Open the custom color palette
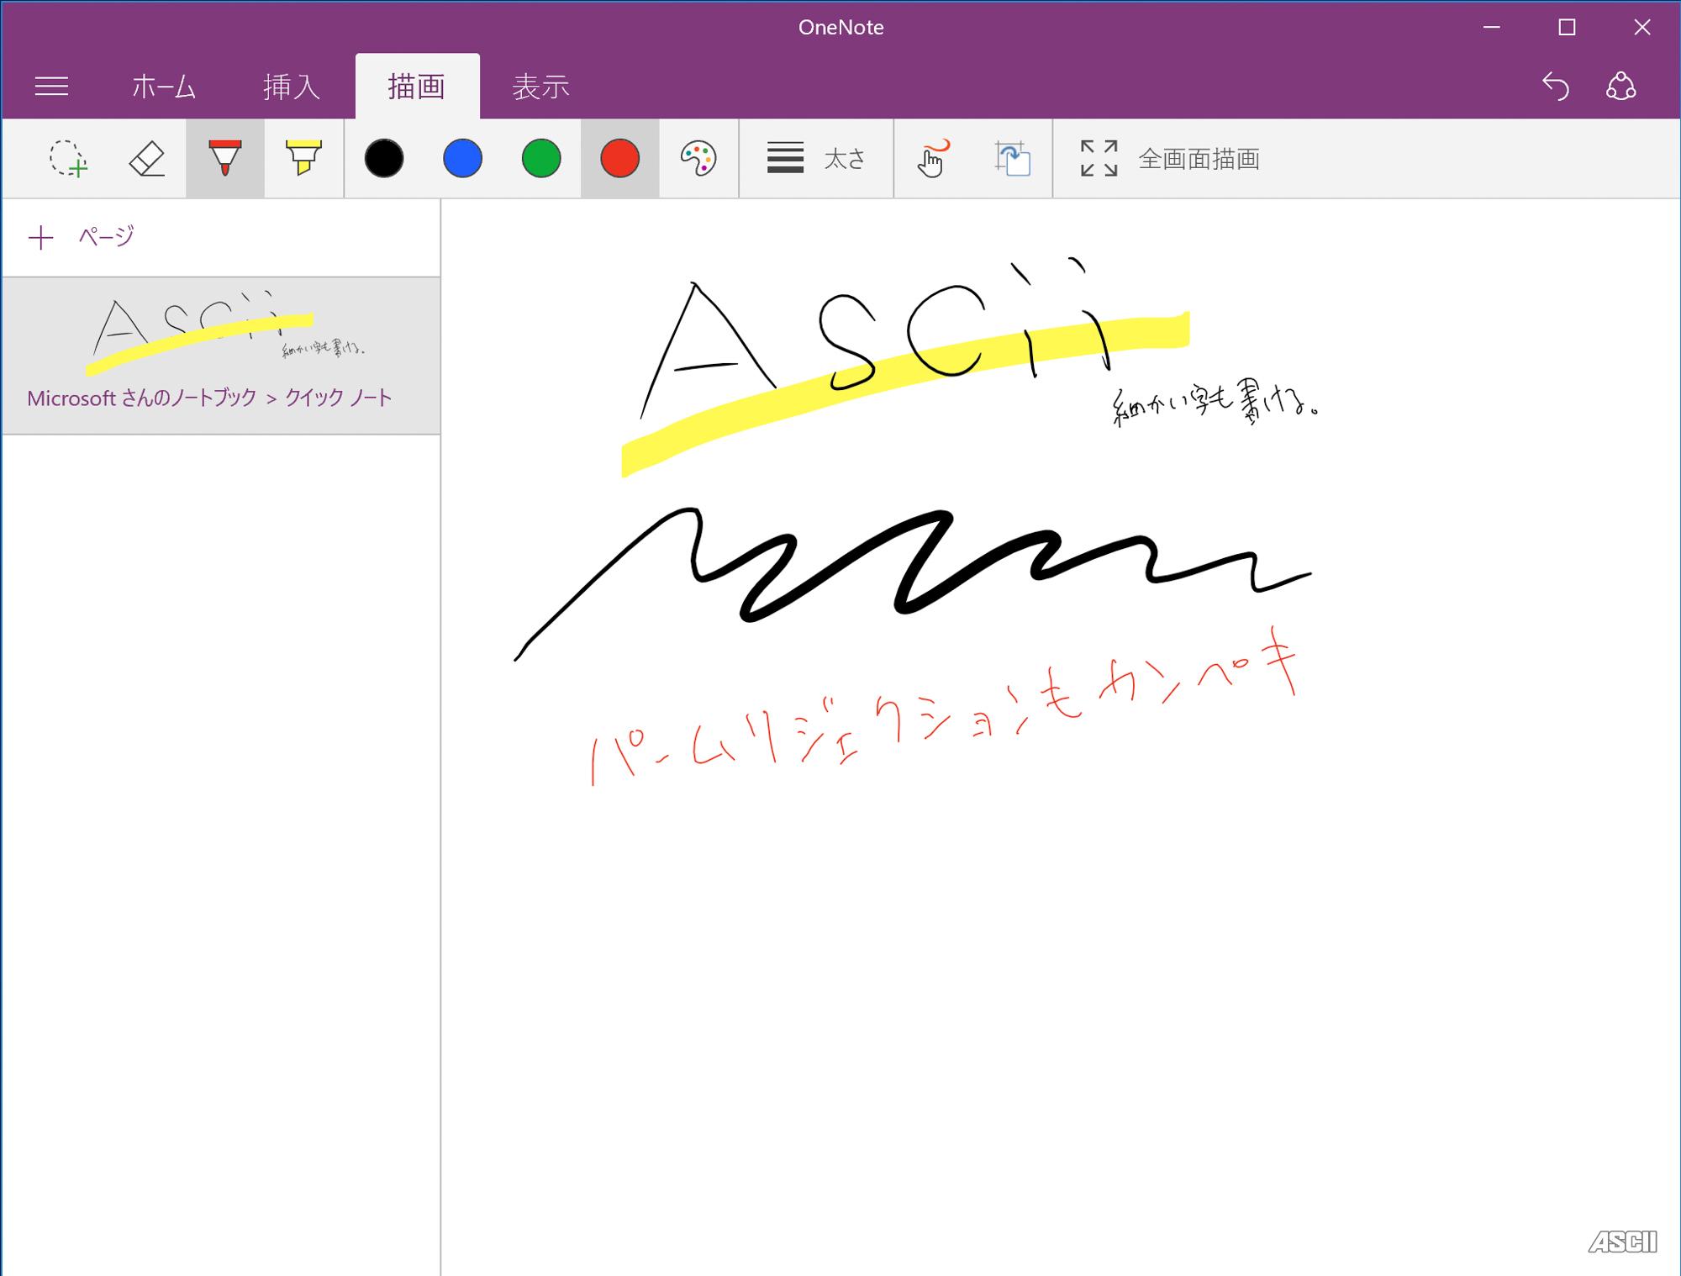Image resolution: width=1681 pixels, height=1276 pixels. click(698, 158)
